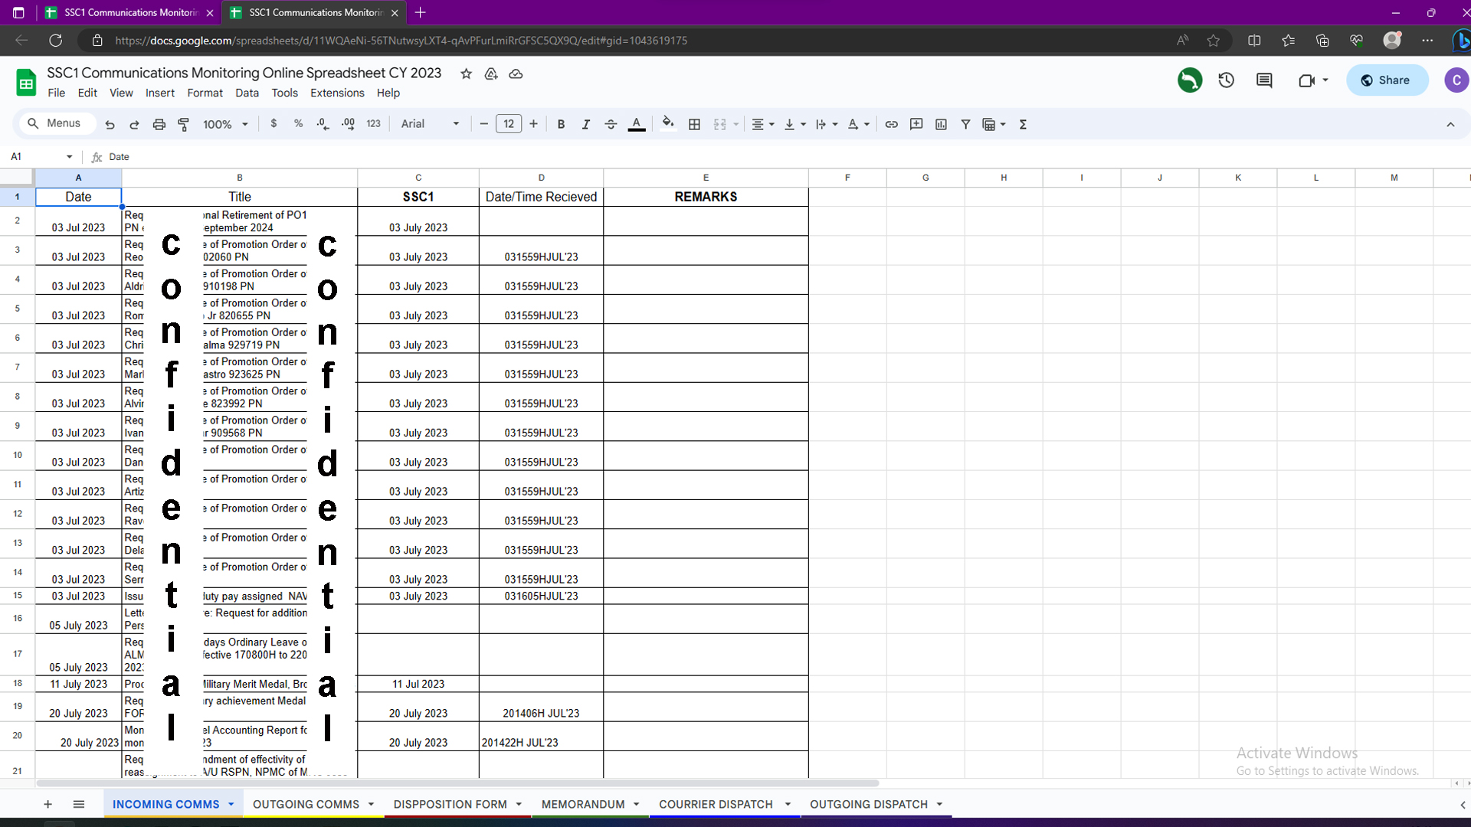The height and width of the screenshot is (827, 1471).
Task: Add a new sheet with plus button
Action: 48,804
